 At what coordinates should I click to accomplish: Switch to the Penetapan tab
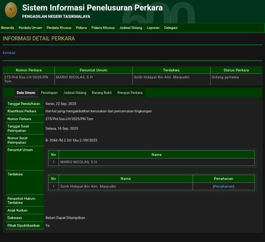point(49,93)
